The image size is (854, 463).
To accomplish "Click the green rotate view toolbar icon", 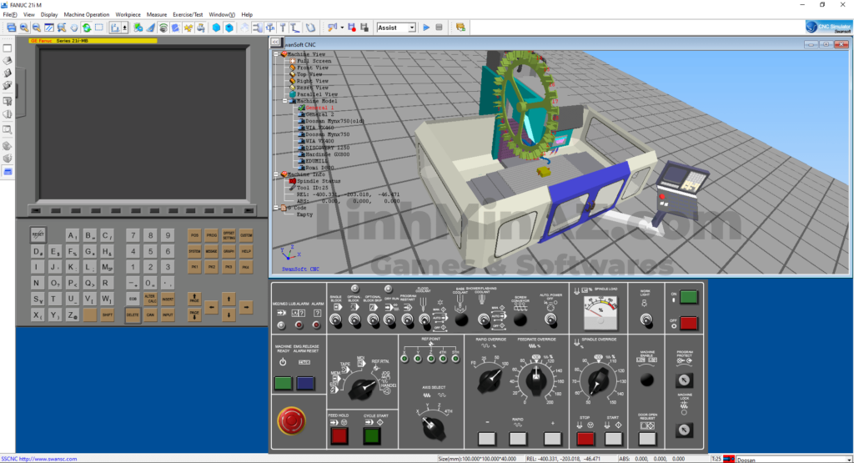I will tap(86, 28).
